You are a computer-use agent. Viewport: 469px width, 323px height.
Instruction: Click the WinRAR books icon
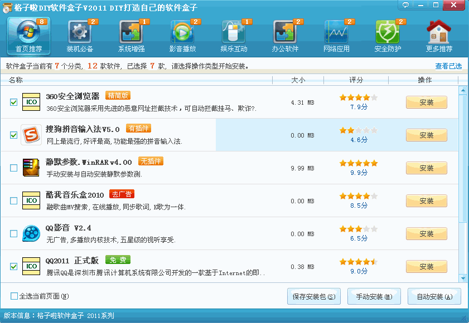[x=31, y=168]
